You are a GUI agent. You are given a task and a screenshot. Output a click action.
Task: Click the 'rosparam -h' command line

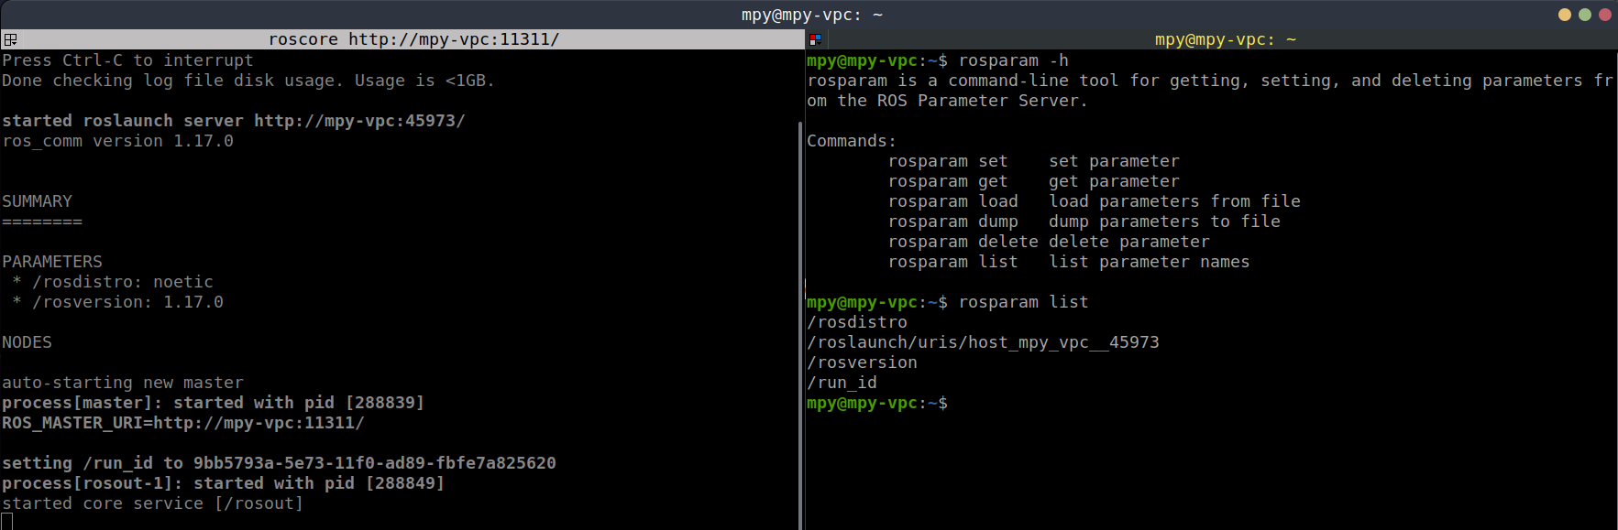pos(1013,60)
